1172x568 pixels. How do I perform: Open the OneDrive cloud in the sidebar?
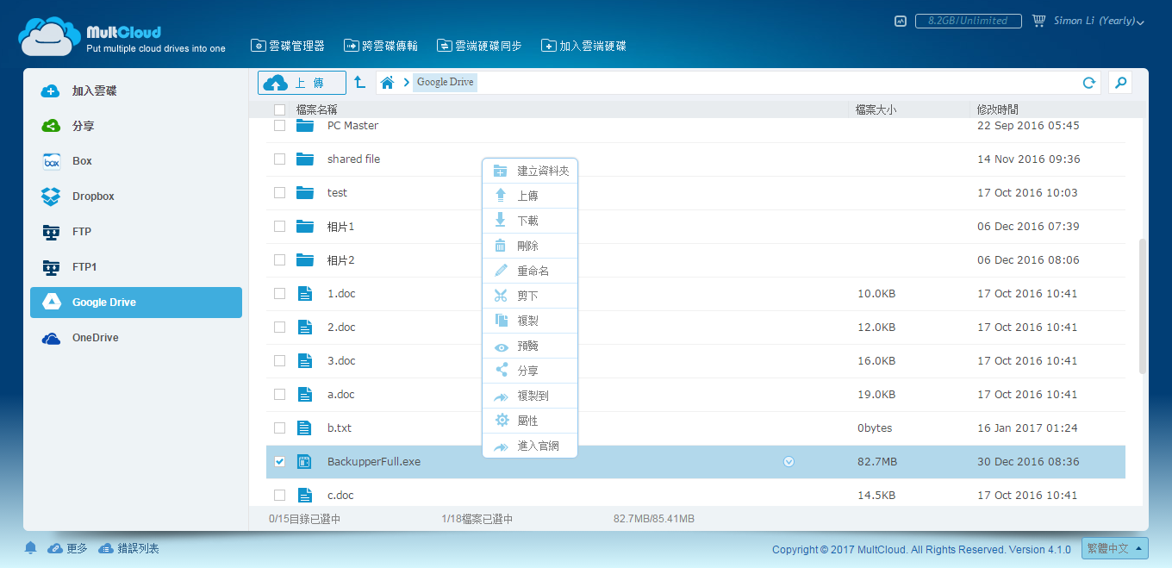(95, 338)
